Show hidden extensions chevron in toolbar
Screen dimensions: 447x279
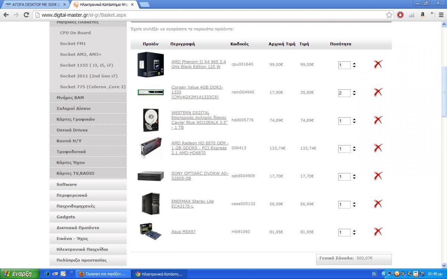tap(432, 14)
